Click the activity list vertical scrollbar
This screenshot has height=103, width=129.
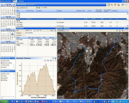click(128, 20)
